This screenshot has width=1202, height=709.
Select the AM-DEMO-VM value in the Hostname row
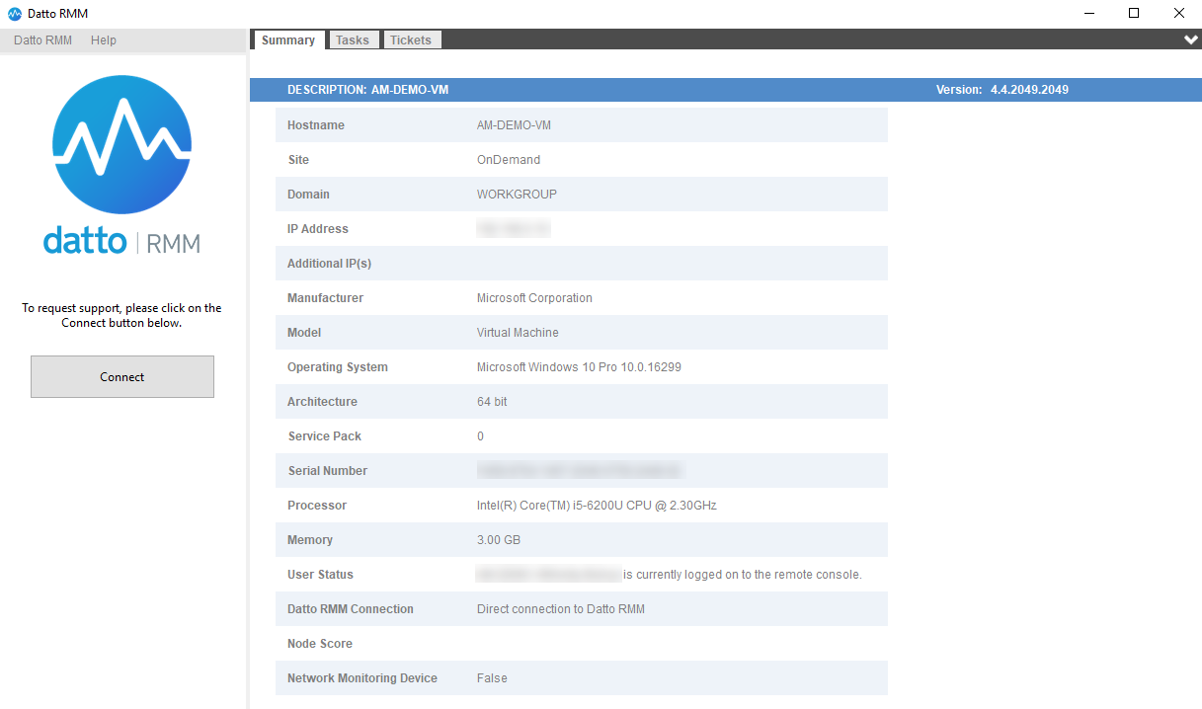click(514, 125)
